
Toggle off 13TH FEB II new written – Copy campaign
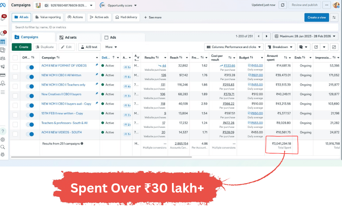click(x=30, y=115)
